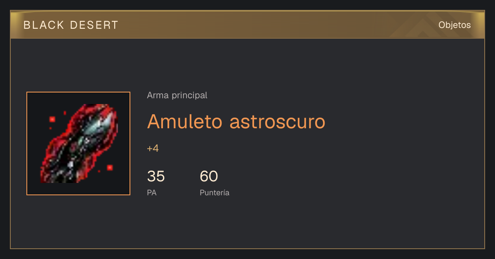Click the Arma principal category label

(x=177, y=95)
